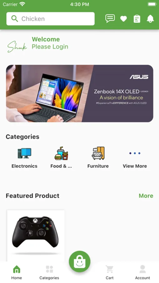
Task: Focus the Chicken search field
Action: click(x=50, y=19)
